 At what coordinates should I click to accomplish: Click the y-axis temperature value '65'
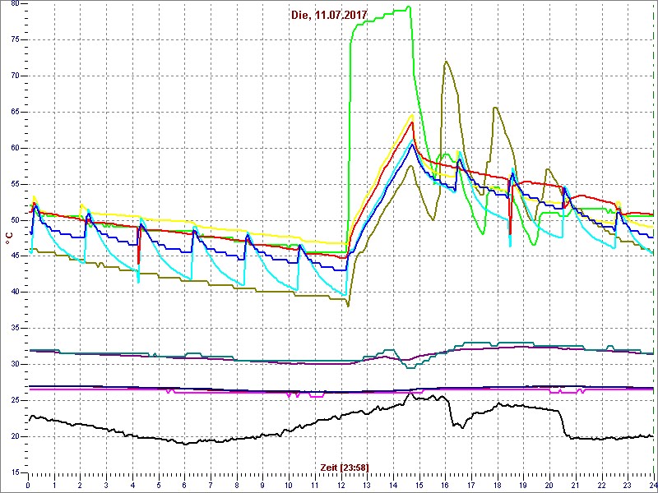coord(14,112)
